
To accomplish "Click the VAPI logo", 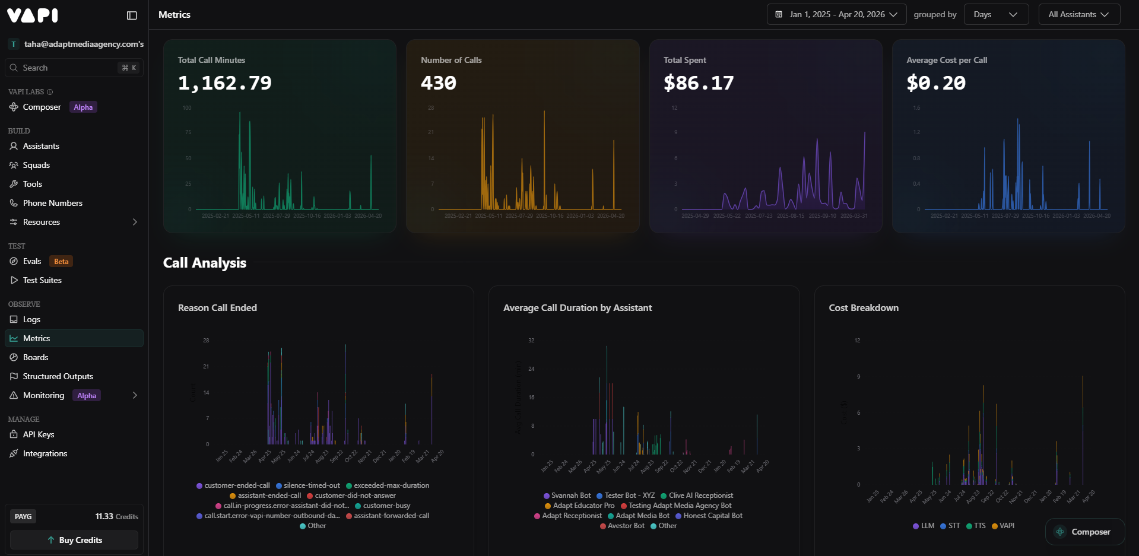I will pyautogui.click(x=33, y=15).
